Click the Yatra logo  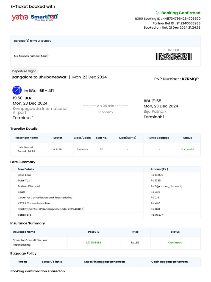20,17
